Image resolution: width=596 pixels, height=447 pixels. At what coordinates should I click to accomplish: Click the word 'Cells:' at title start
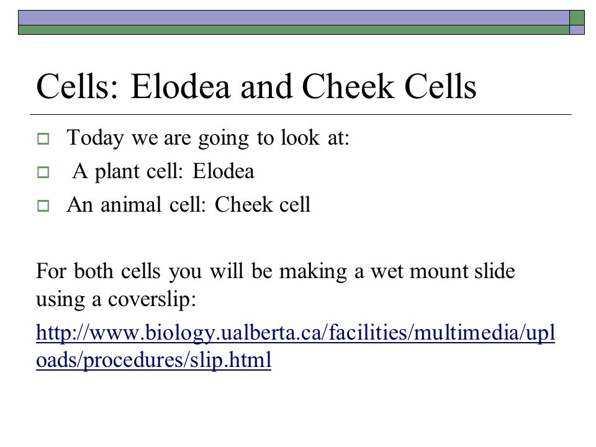coord(78,87)
